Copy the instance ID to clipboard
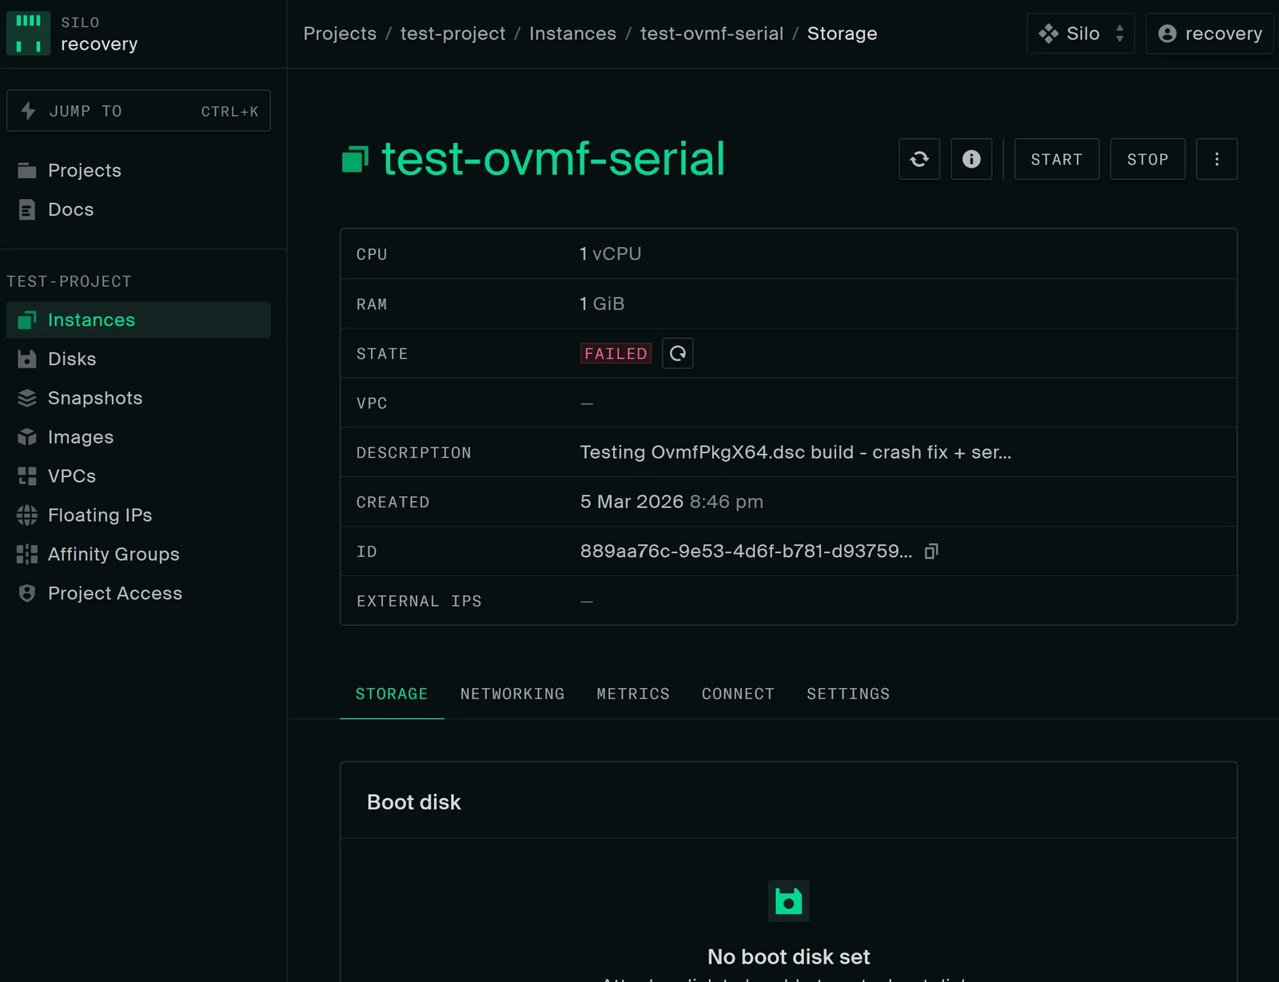Screen dimensions: 1279x982 [x=930, y=551]
